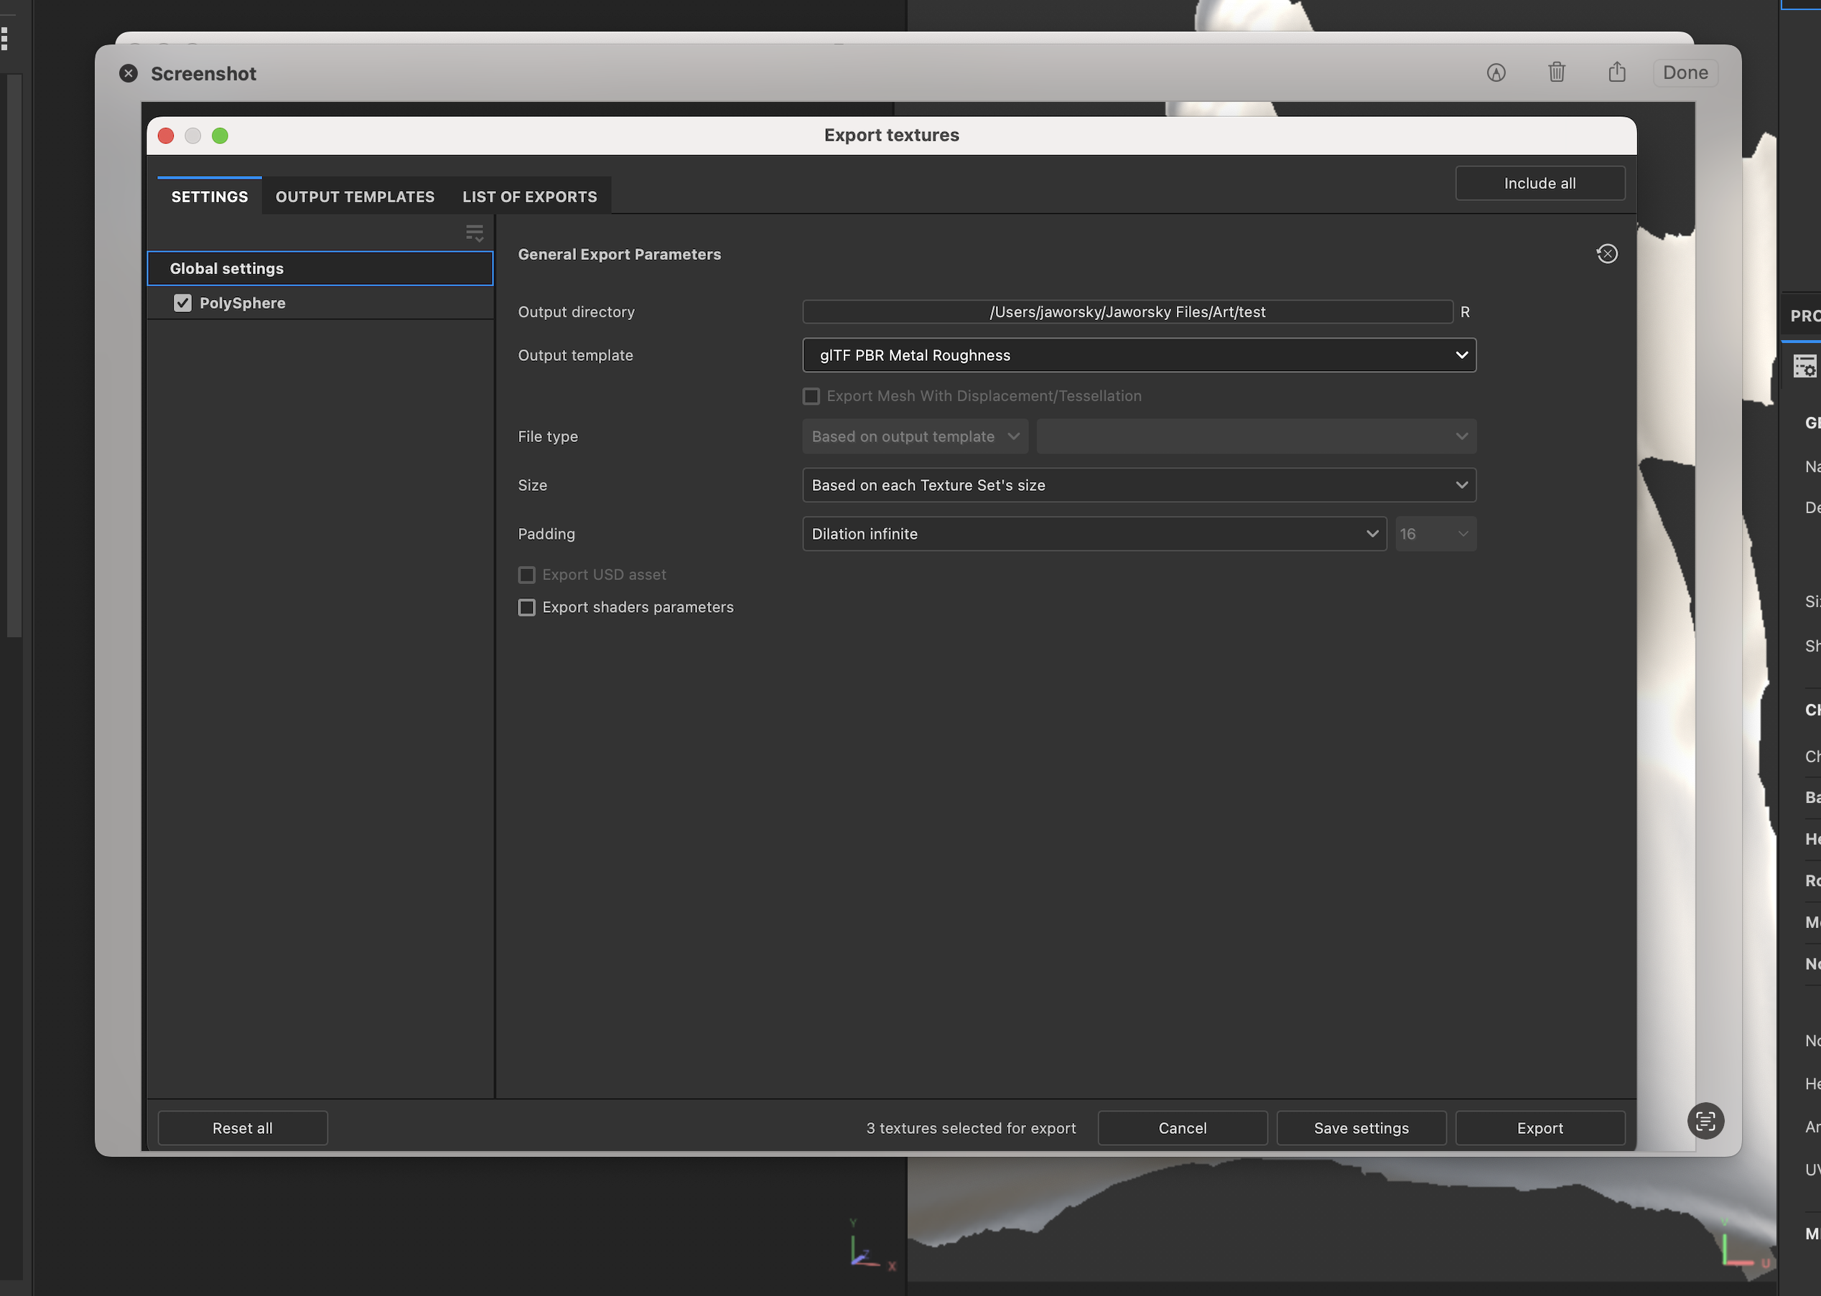The image size is (1821, 1296).
Task: Toggle the Export USD asset checkbox
Action: click(526, 574)
